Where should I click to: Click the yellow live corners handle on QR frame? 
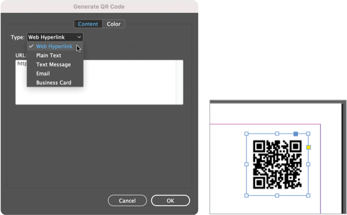coord(308,147)
